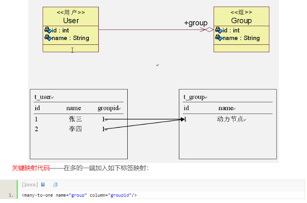Click the view plain icon beside [java]

point(43,185)
